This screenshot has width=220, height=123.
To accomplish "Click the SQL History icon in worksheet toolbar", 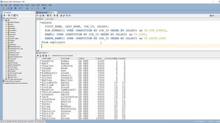I will pos(67,15).
